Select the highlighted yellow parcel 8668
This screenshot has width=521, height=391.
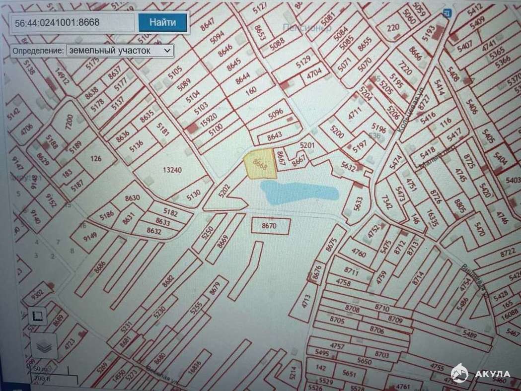260,164
